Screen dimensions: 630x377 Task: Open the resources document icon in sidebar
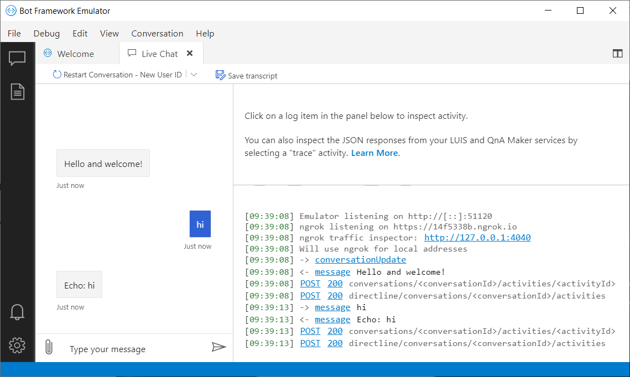tap(17, 92)
